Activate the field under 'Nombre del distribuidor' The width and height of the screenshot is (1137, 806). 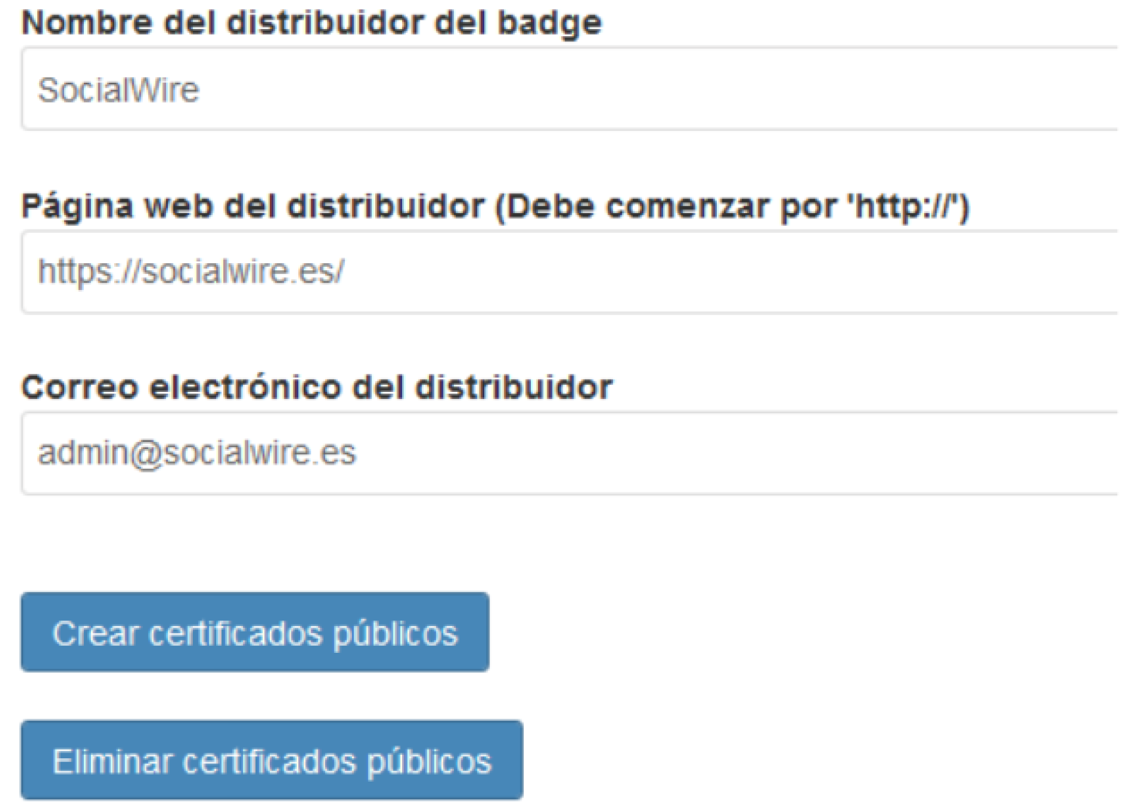click(x=568, y=89)
